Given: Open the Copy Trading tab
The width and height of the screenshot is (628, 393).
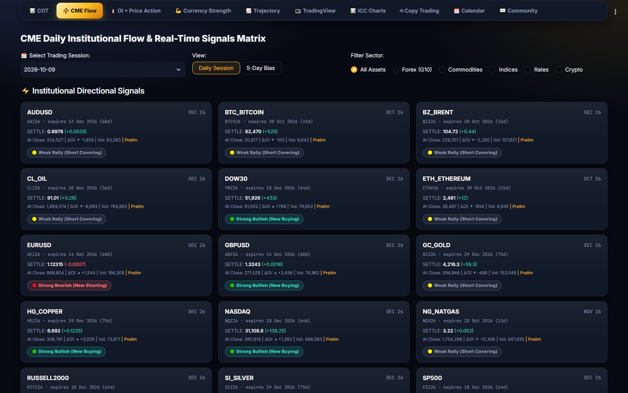Looking at the screenshot, I should point(419,11).
